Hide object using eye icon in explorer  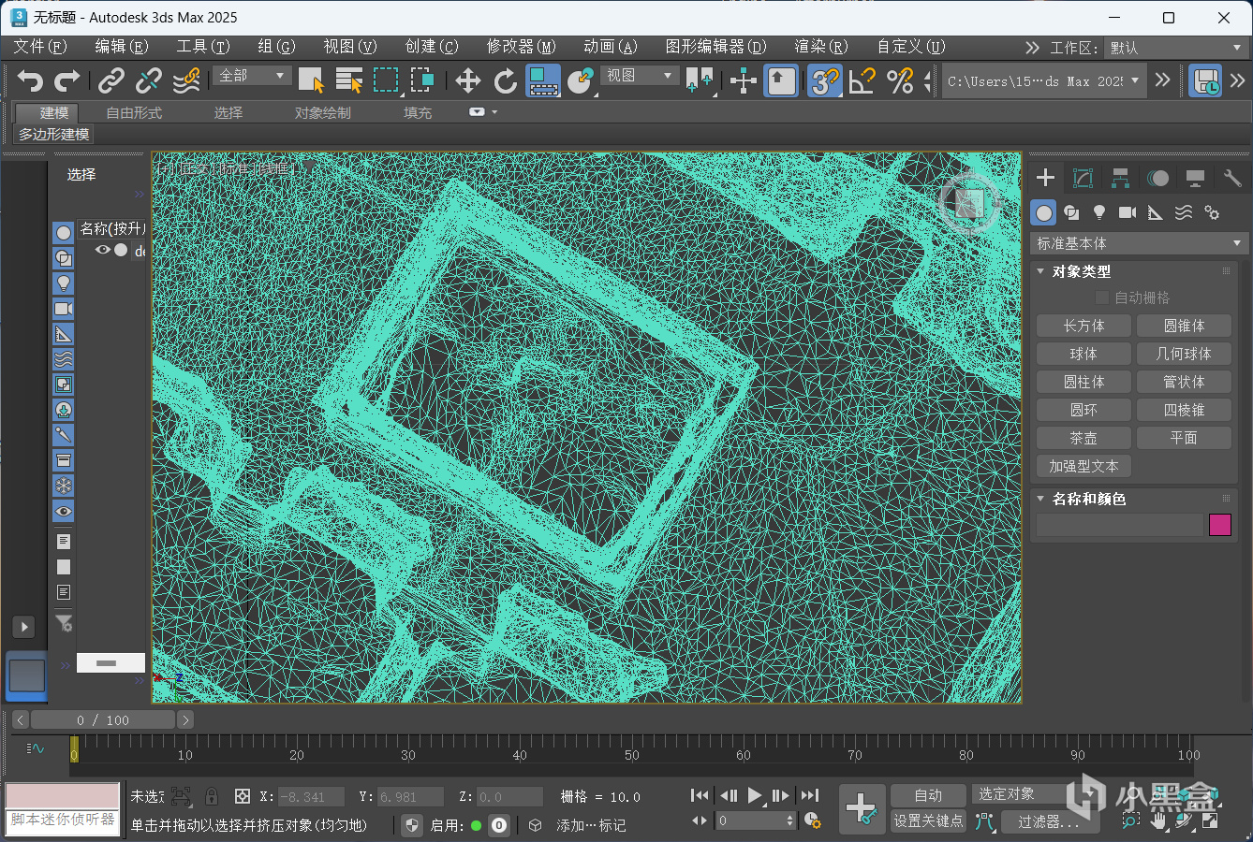point(103,250)
